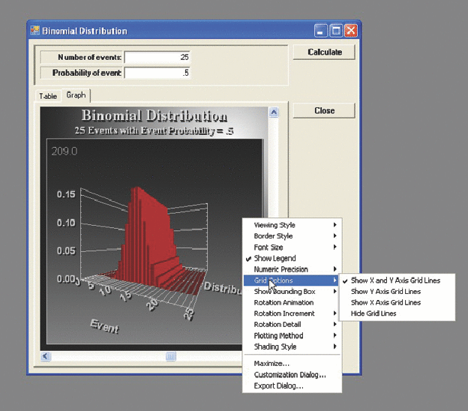Open Export Dialog from context menu
This screenshot has width=468, height=411.
(278, 385)
